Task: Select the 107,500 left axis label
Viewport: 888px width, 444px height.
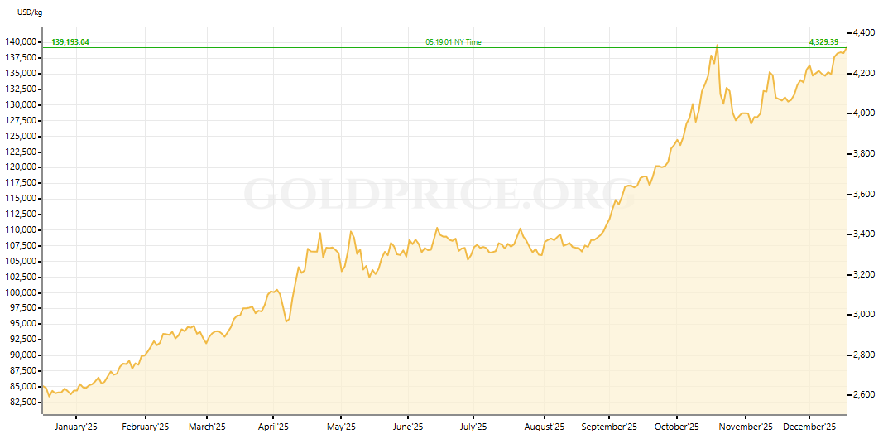Action: [21, 245]
